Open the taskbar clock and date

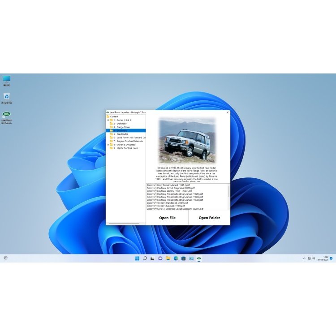(x=323, y=258)
